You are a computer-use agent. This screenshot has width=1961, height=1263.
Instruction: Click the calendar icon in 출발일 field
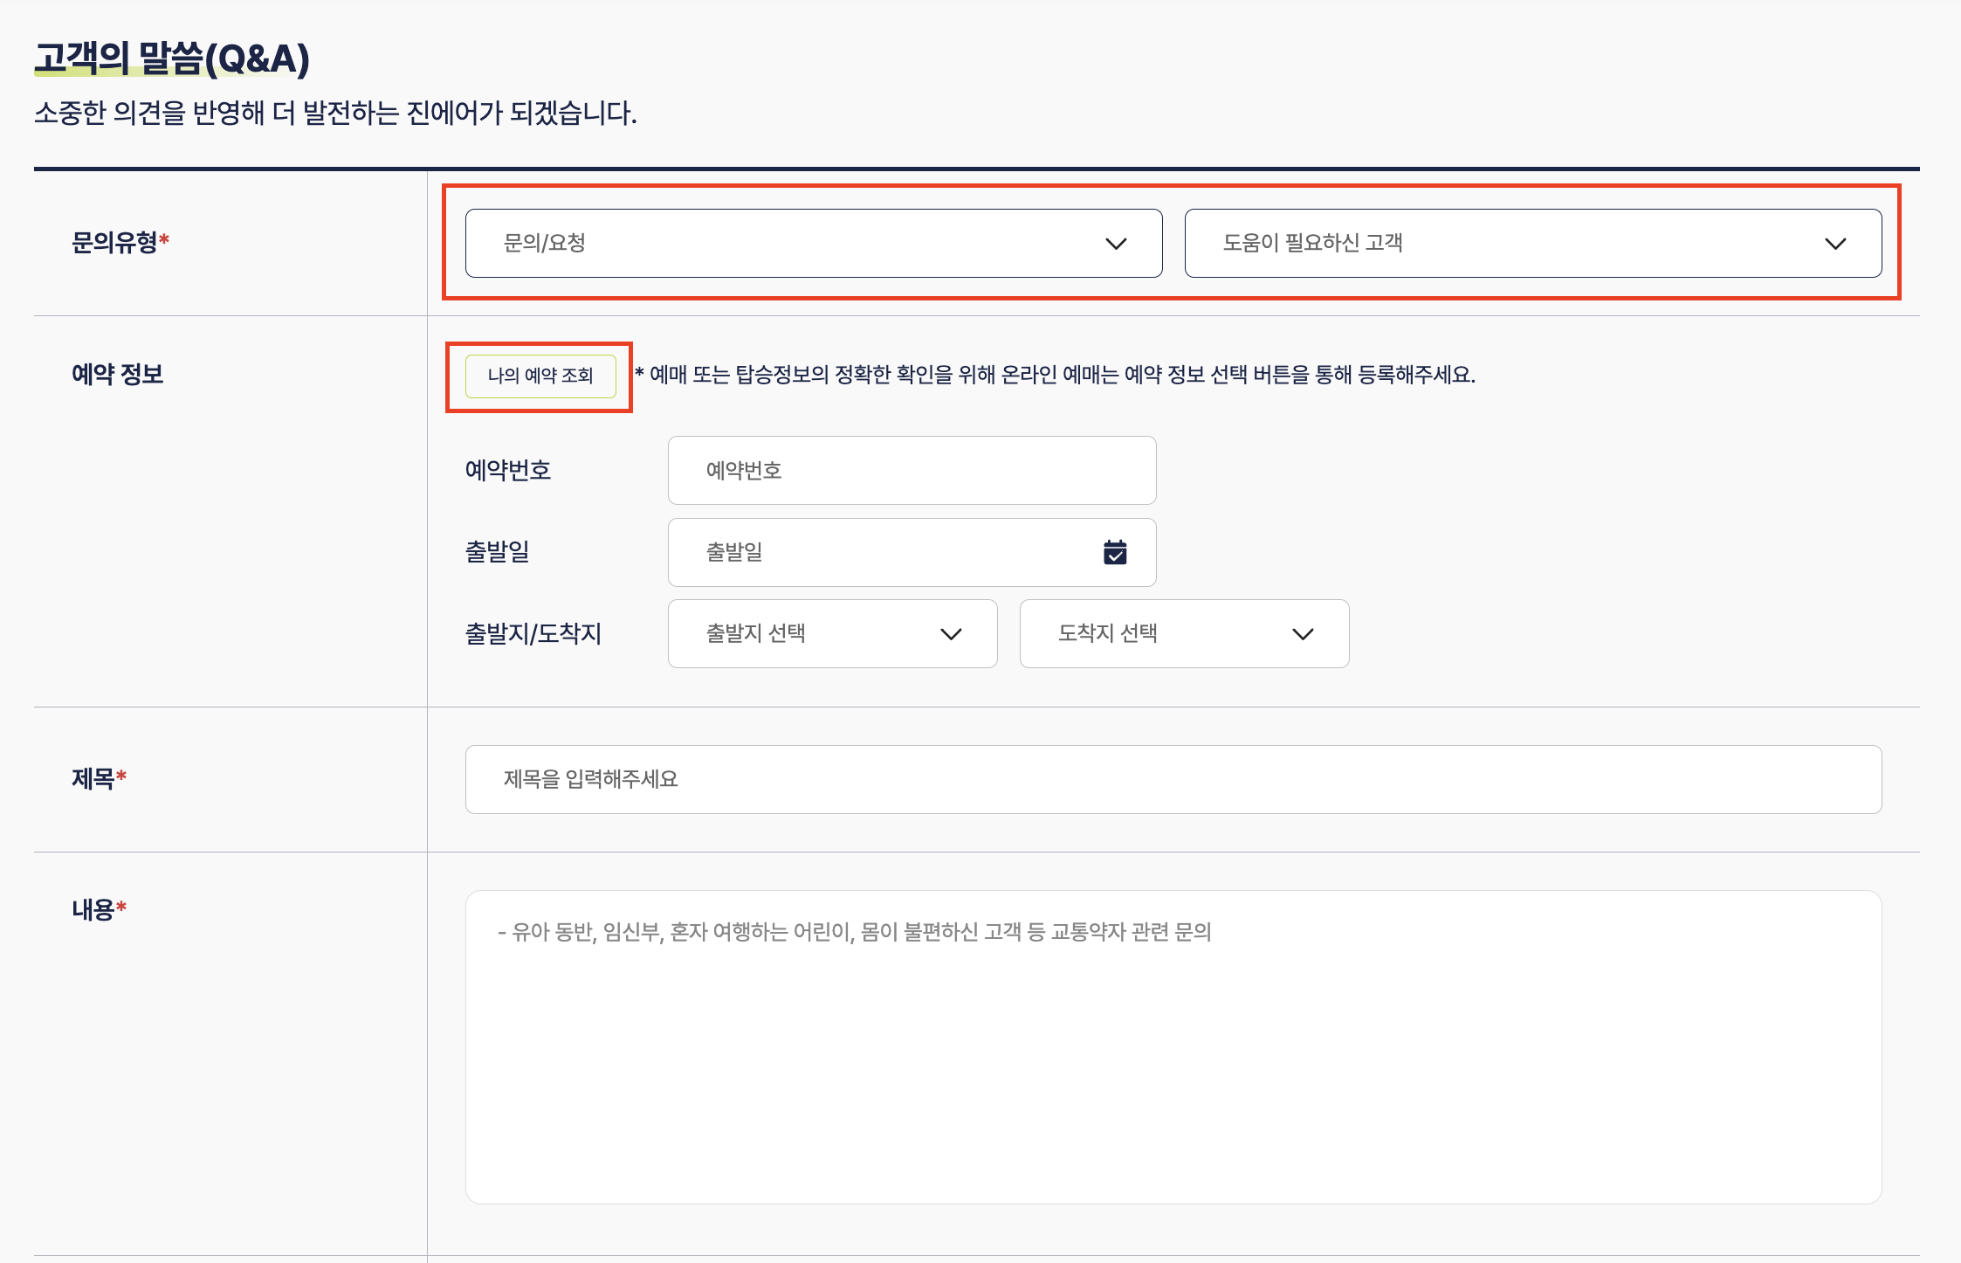1115,552
